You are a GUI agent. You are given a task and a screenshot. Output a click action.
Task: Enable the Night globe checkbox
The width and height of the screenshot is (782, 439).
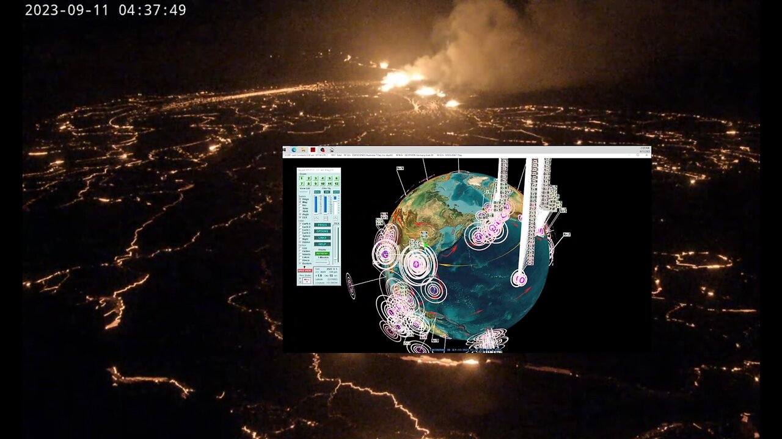pyautogui.click(x=300, y=239)
